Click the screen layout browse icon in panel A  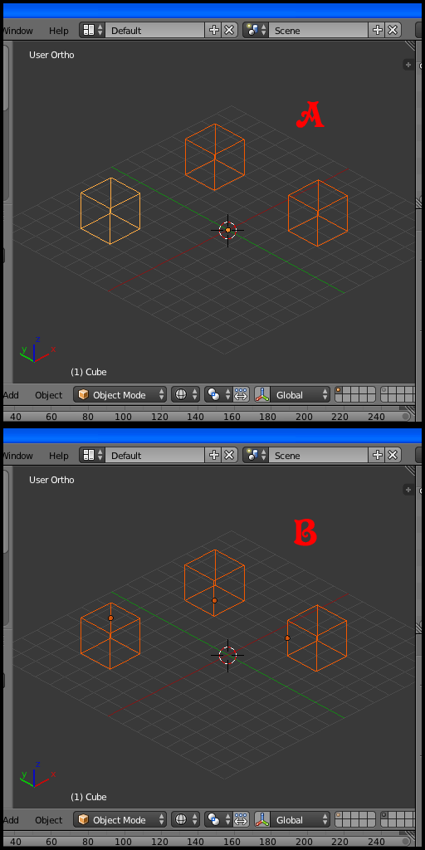pos(92,31)
